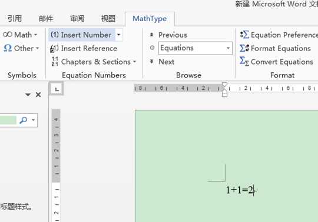The image size is (318, 222).
Task: Click the Omega Other symbols icon
Action: (8, 48)
